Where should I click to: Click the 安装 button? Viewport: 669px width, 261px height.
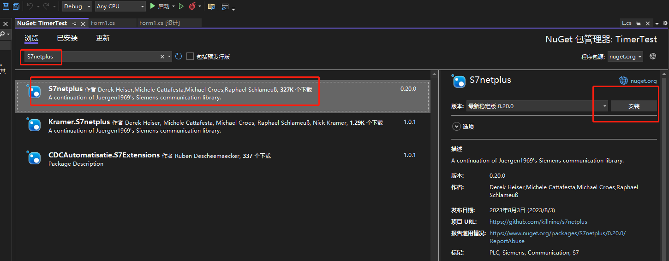633,106
